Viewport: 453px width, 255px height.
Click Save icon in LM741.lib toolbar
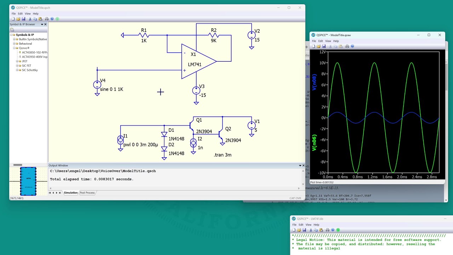pos(304,230)
